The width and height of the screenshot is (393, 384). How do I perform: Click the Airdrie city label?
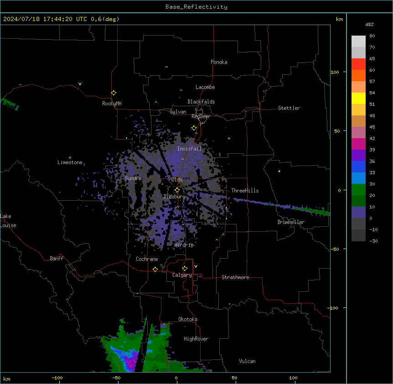pos(184,245)
